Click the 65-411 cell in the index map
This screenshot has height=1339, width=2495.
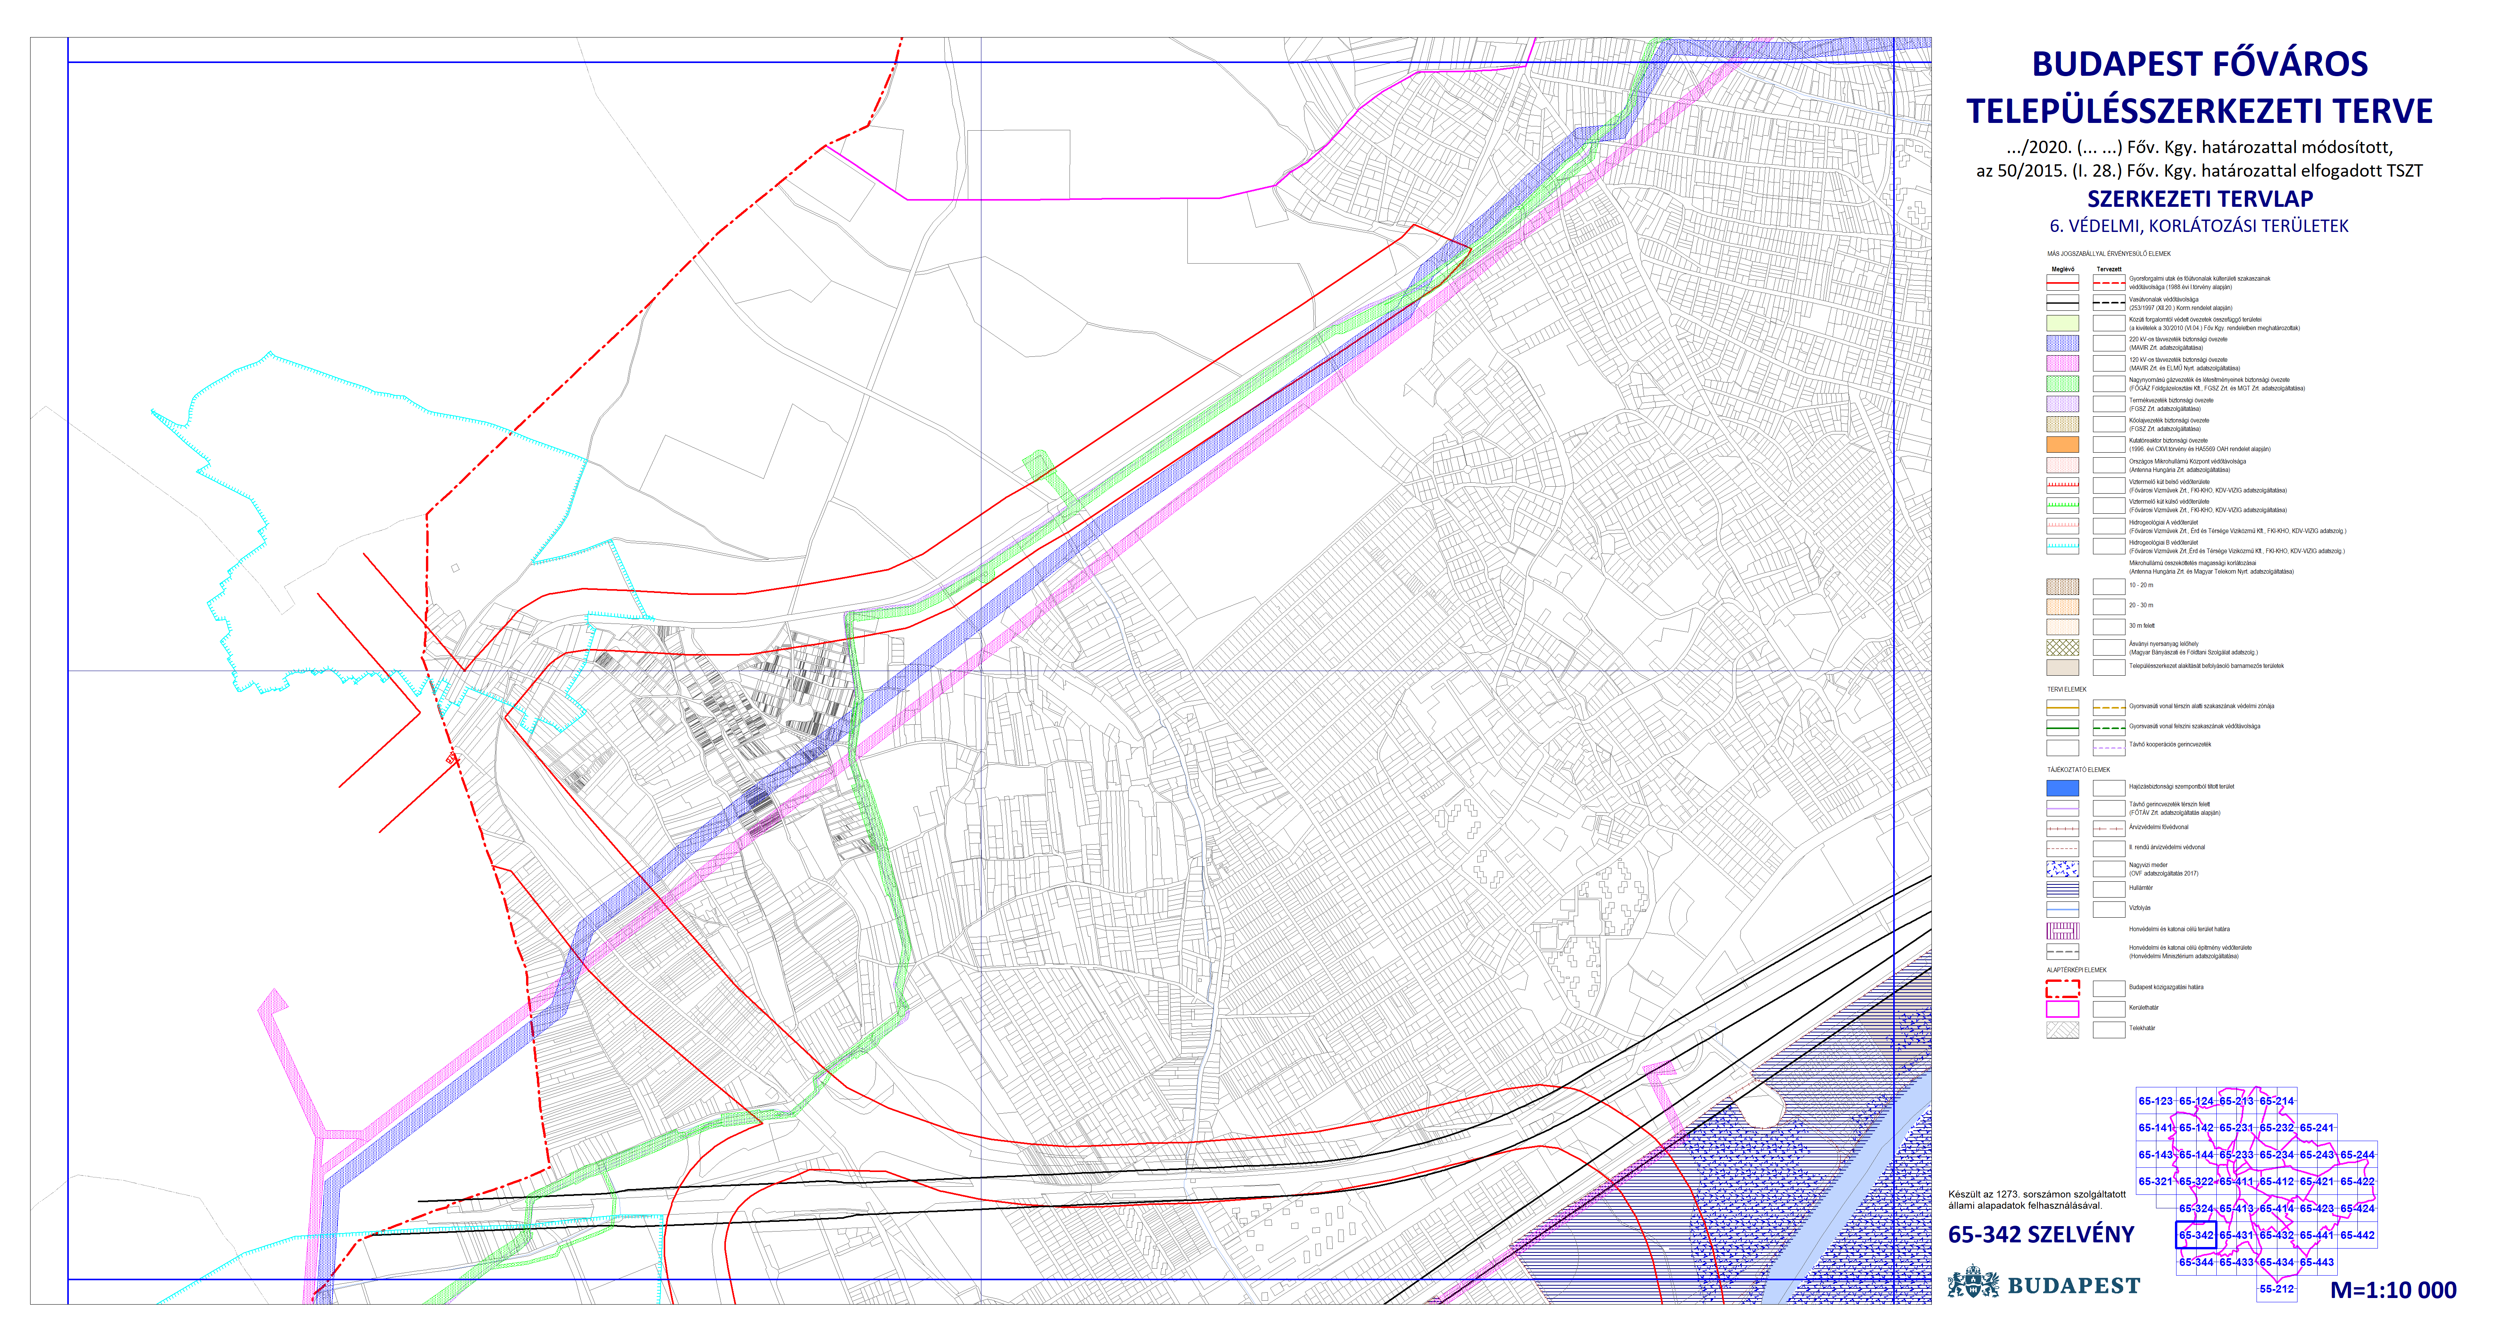(2236, 1181)
